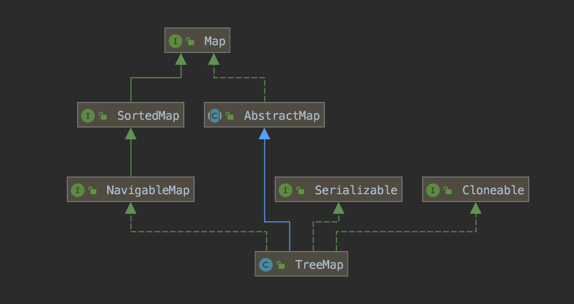Select the AbstractMap label text
Image resolution: width=574 pixels, height=304 pixels.
coord(282,116)
